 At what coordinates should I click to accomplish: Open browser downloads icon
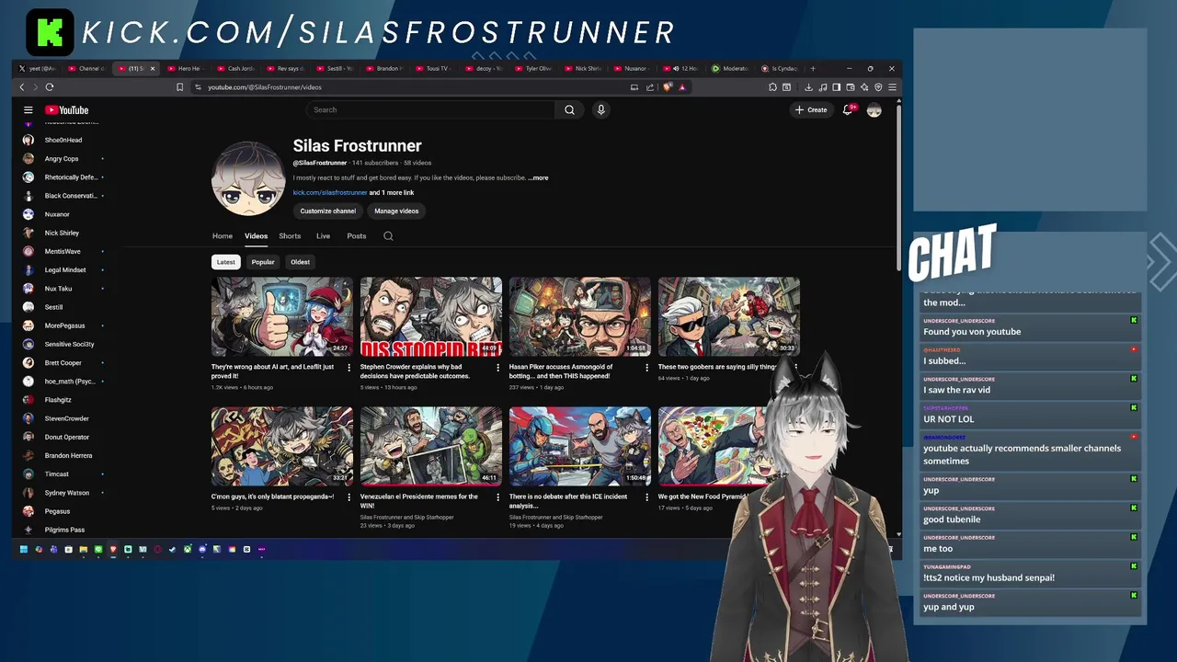pyautogui.click(x=808, y=87)
